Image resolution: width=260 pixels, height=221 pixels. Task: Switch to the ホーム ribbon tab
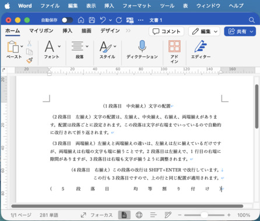(x=13, y=31)
